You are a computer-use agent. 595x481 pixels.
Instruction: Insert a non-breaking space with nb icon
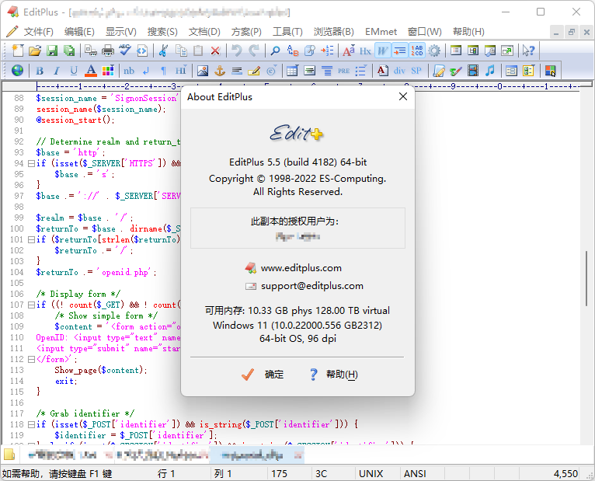point(129,71)
